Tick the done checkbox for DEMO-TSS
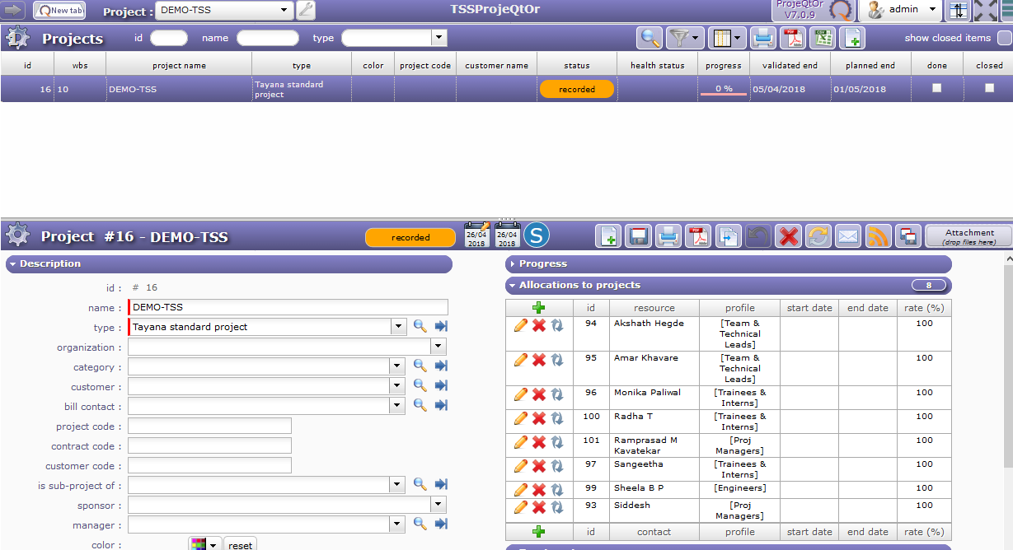 (x=936, y=89)
